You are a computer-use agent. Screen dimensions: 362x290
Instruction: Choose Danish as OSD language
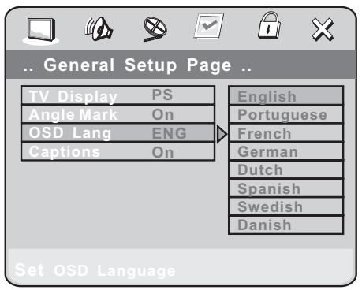286,225
